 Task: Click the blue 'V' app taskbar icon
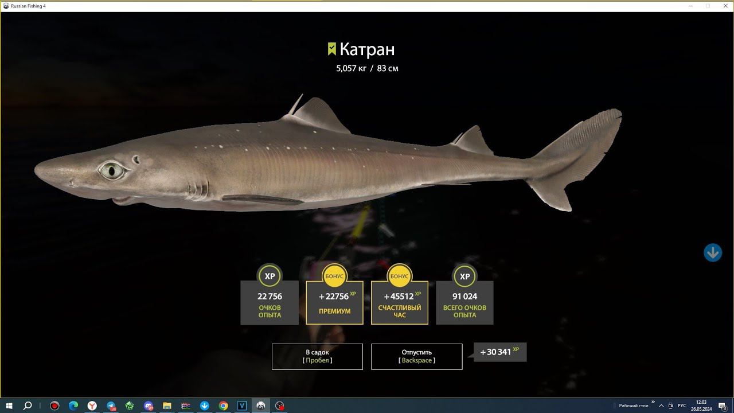242,406
